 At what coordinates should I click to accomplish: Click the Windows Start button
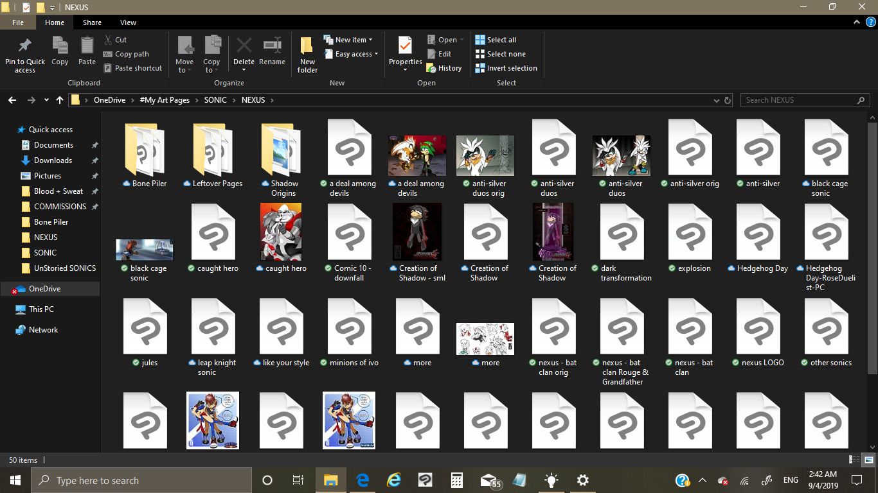coord(15,480)
